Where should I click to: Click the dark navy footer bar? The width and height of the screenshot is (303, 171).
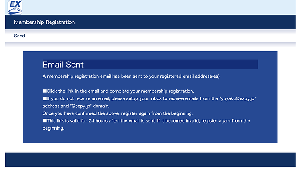(x=150, y=160)
